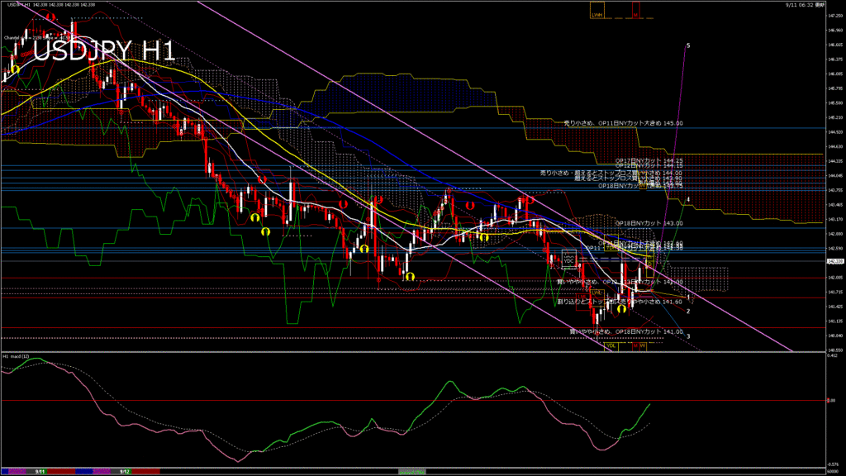
Task: Select projection endpoint label 3
Action: point(688,336)
